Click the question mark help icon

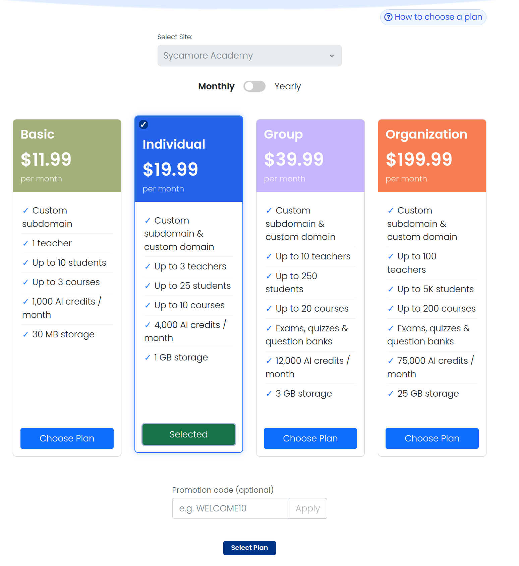pyautogui.click(x=388, y=17)
